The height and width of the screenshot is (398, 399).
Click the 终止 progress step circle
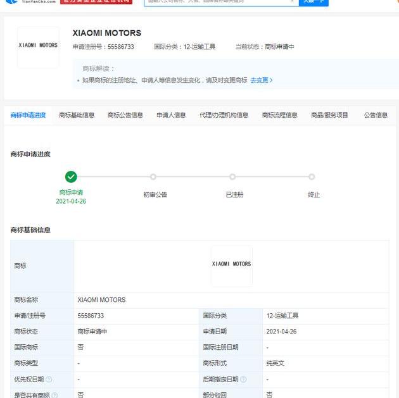312,177
